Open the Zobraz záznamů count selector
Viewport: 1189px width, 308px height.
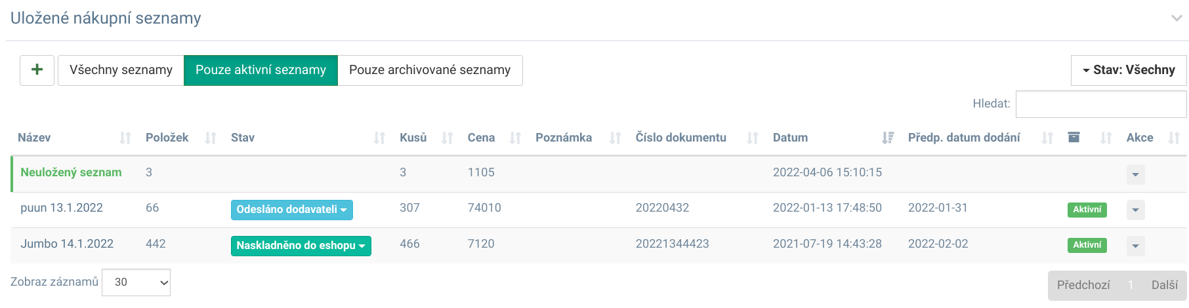[x=136, y=282]
